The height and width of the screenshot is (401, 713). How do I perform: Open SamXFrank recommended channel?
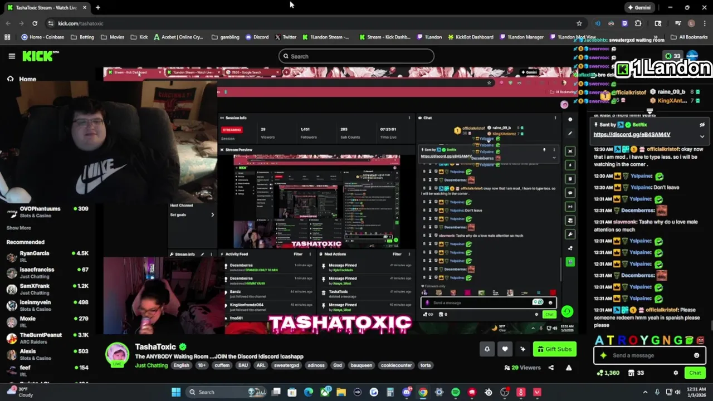47,289
